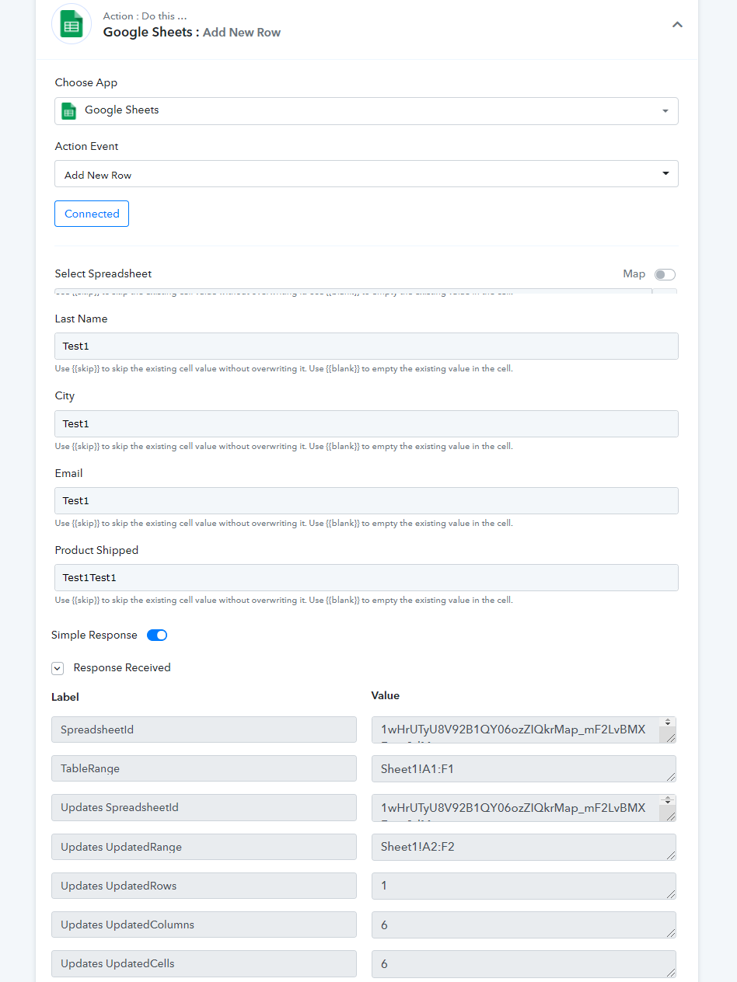
Task: Click the Email input field
Action: pyautogui.click(x=366, y=500)
